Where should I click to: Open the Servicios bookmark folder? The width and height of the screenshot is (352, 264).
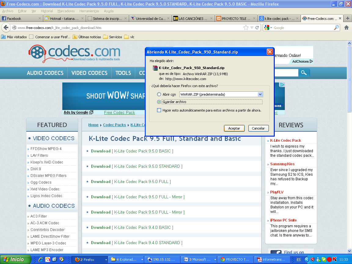pyautogui.click(x=113, y=37)
